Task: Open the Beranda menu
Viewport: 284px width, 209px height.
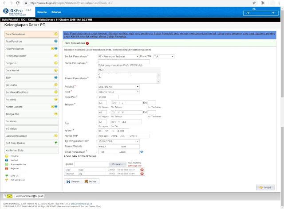Action: (x=42, y=12)
